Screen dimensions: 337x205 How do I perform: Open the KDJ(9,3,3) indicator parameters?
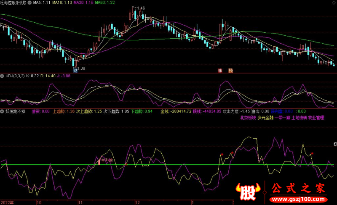click(16, 76)
